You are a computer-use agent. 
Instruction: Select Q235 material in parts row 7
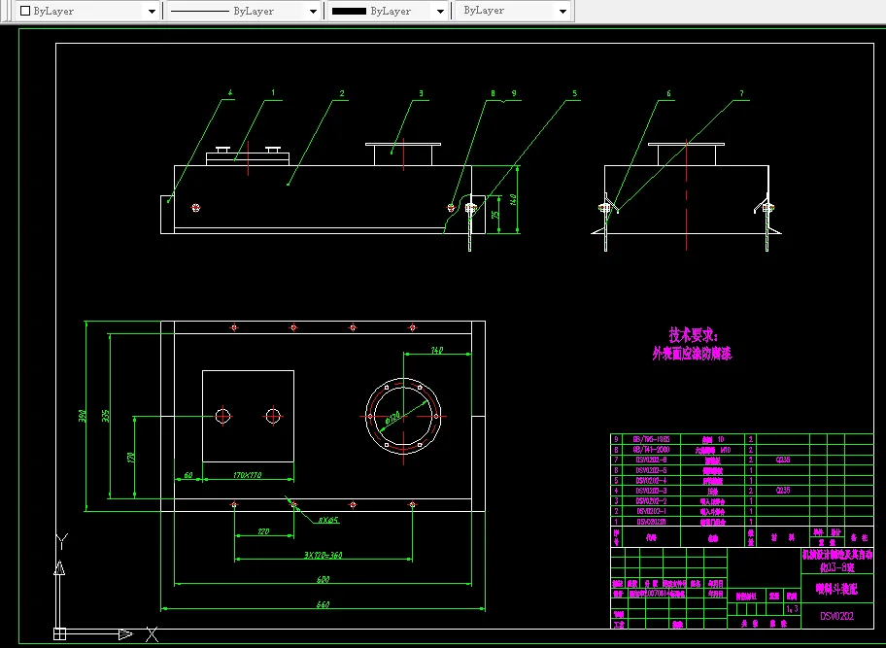[x=783, y=460]
